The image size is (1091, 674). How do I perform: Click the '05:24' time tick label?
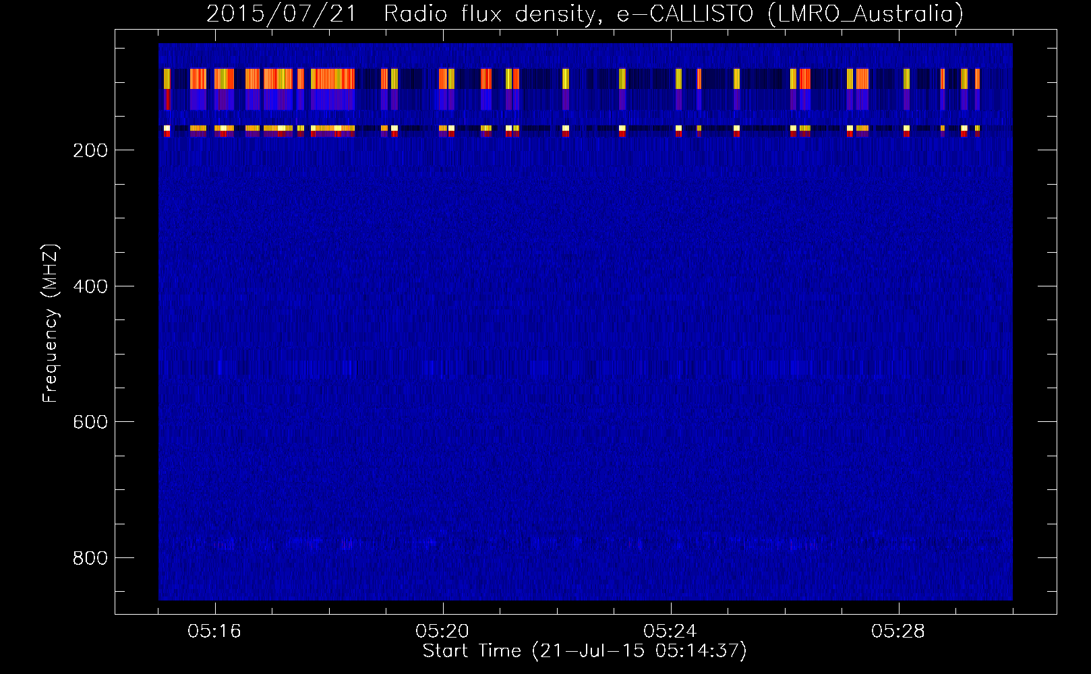click(x=670, y=632)
